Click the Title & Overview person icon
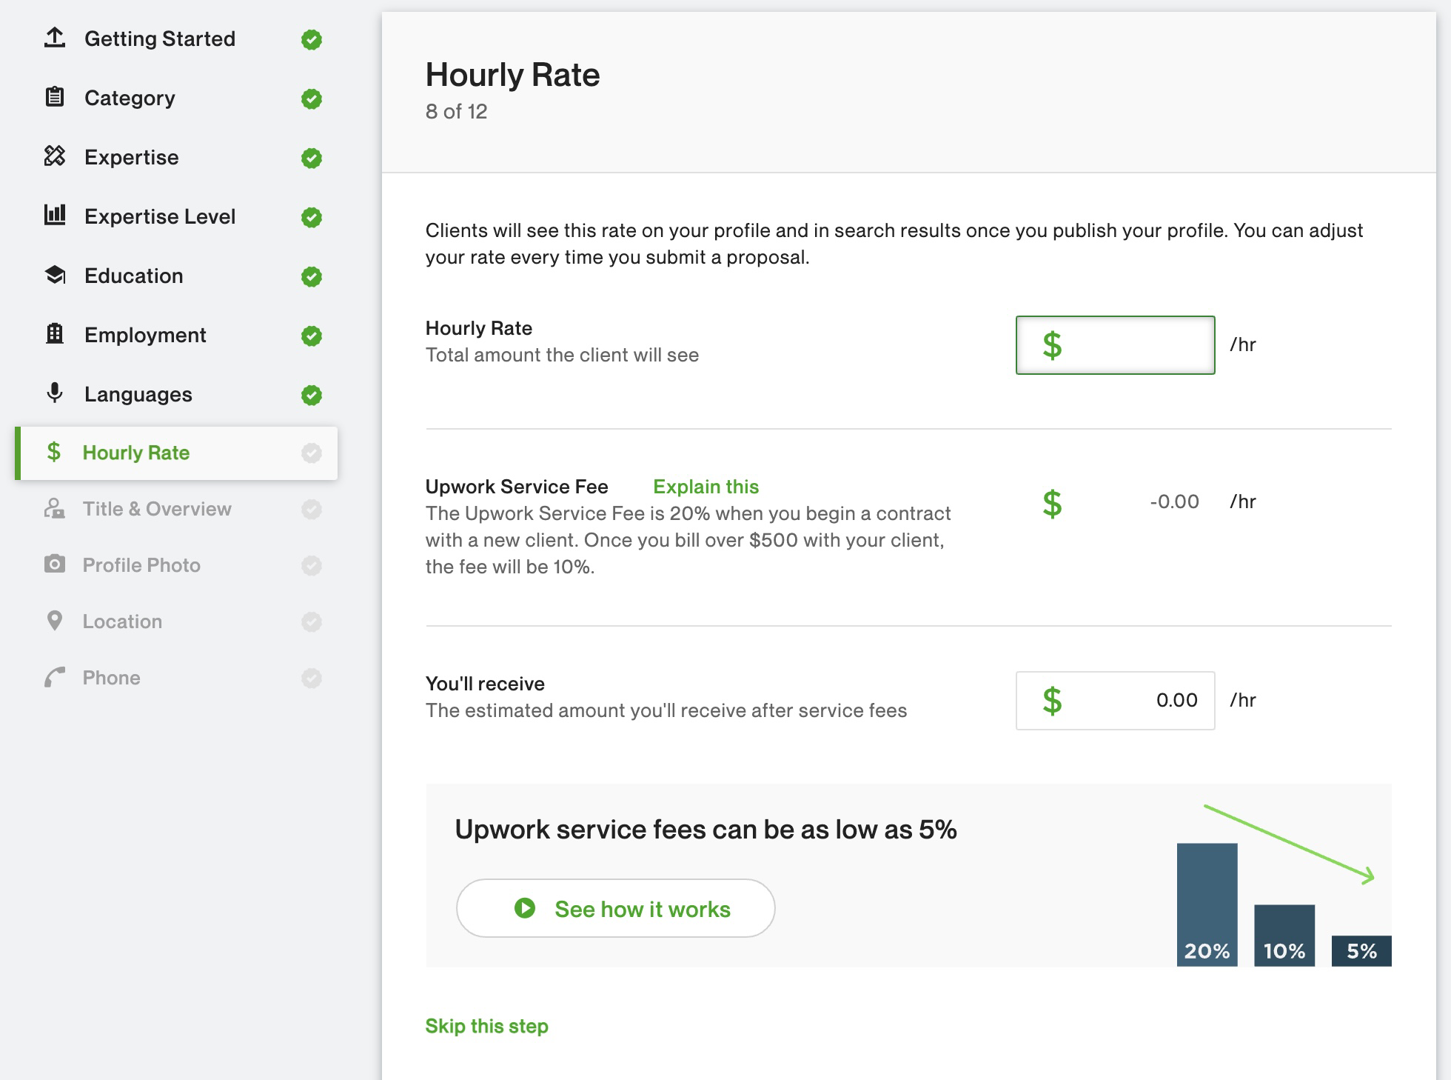The height and width of the screenshot is (1080, 1451). (54, 509)
